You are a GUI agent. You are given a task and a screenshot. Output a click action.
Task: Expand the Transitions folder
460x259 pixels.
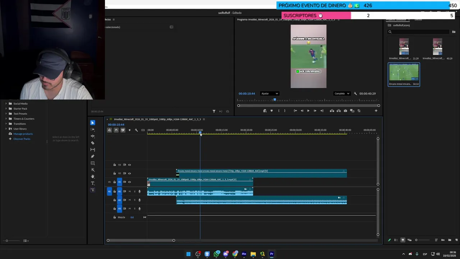pos(6,124)
